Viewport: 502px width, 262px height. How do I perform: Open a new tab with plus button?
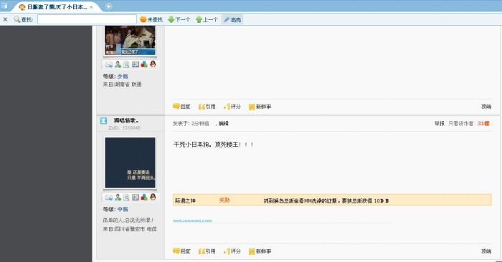[x=109, y=6]
